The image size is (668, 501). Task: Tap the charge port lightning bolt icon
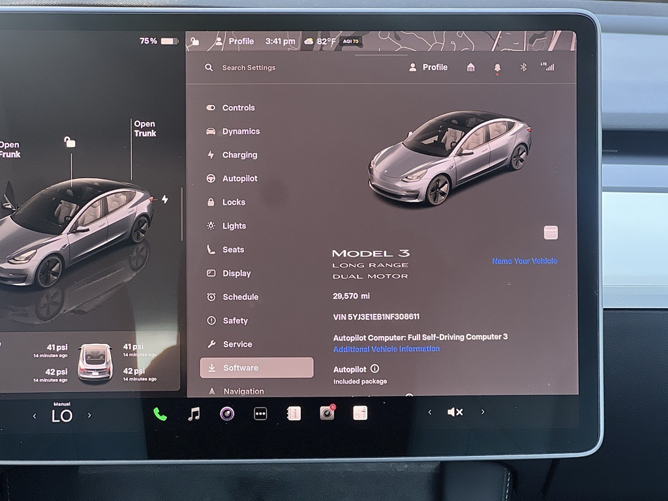pos(165,199)
